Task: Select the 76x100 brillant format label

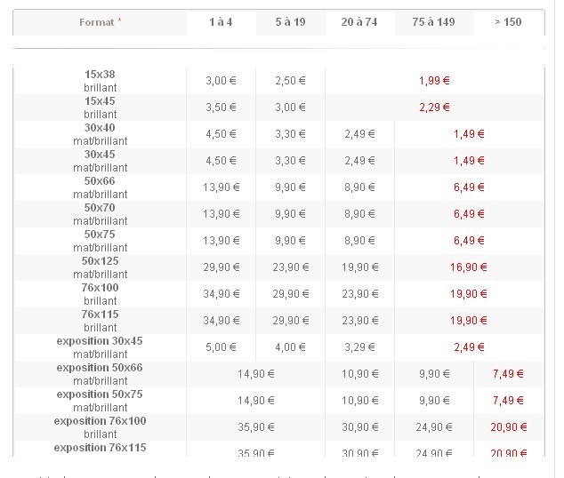Action: [100, 294]
